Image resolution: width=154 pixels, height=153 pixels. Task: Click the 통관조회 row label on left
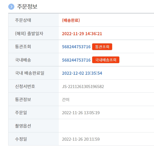pyautogui.click(x=23, y=46)
